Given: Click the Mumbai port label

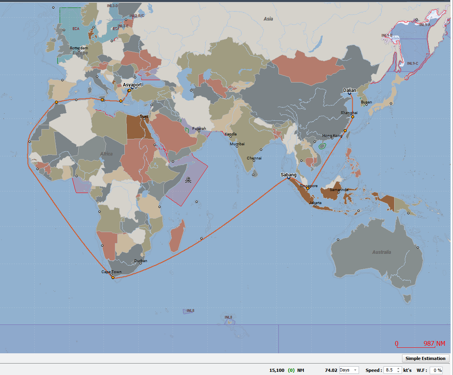Looking at the screenshot, I should [237, 144].
